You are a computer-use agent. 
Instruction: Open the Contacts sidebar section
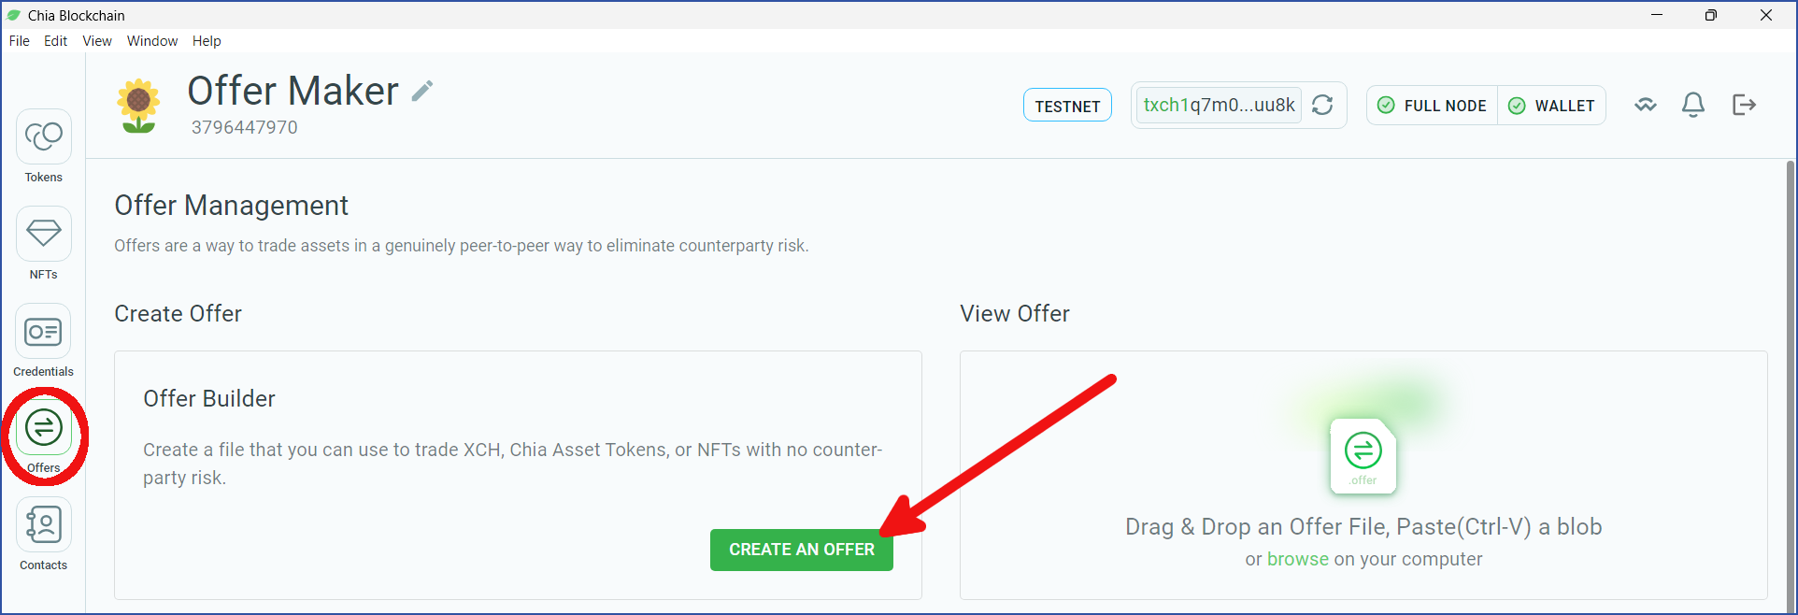click(43, 535)
